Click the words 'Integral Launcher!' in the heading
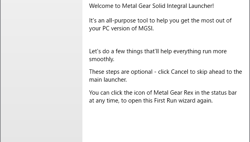Screen dimensions: 250x142 click(190, 6)
